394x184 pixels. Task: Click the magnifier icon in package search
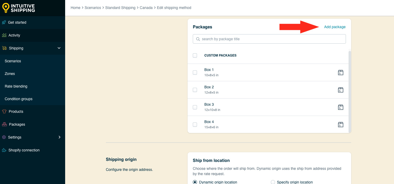198,39
